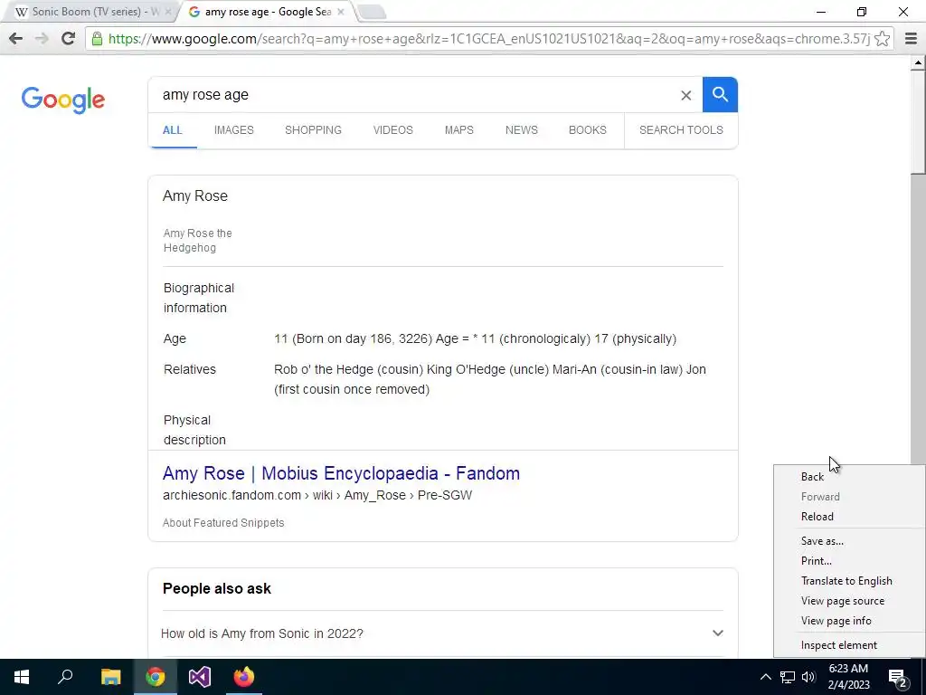This screenshot has width=926, height=695.
Task: Click the Chrome taskbar icon
Action: [156, 677]
